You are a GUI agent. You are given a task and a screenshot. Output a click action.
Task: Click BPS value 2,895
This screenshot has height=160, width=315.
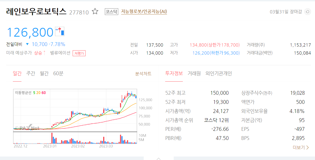tap(298, 138)
